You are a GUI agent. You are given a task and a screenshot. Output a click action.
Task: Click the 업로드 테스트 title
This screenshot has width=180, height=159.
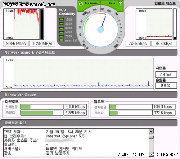(x=165, y=3)
